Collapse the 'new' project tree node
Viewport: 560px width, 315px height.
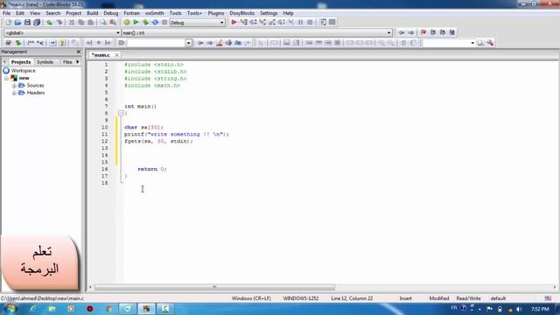[x=6, y=78]
